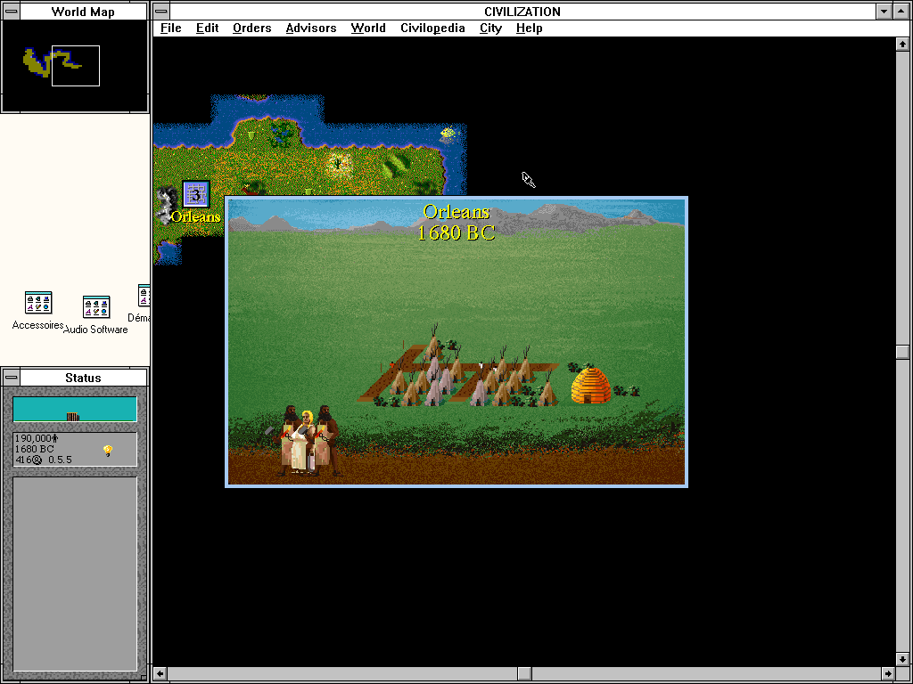Click the horizontal scrollbar thumb

524,673
